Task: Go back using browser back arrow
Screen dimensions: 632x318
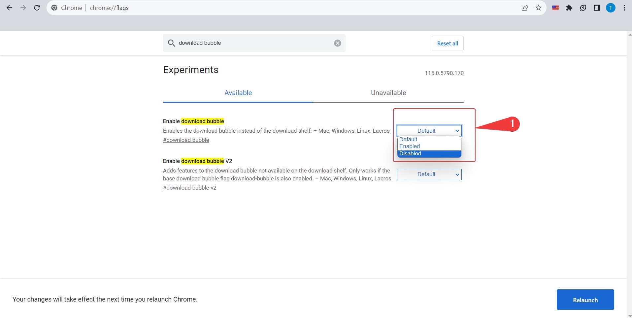Action: pyautogui.click(x=10, y=8)
